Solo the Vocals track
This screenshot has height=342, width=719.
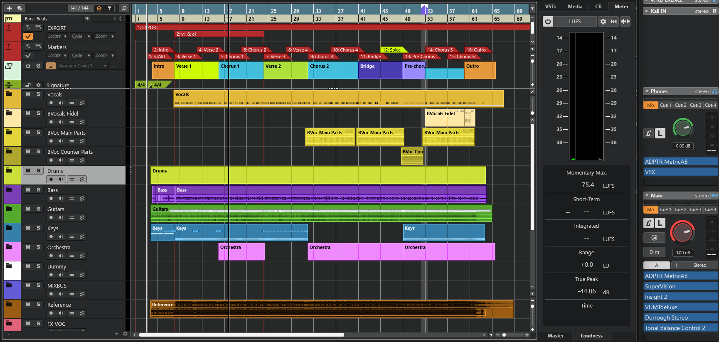coord(38,94)
